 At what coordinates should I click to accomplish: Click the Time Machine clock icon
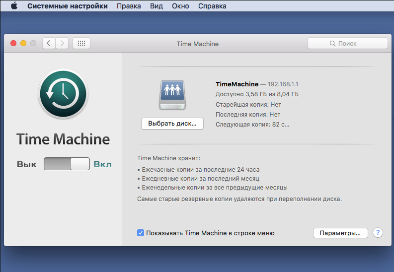[x=63, y=94]
